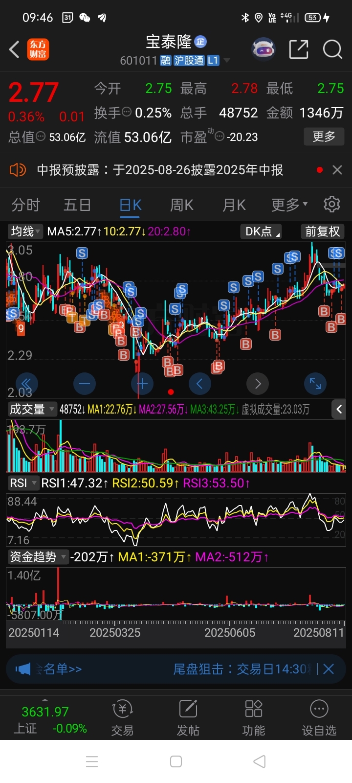The image size is (352, 783).
Task: Collapse side panel arrow beside 虚拟成交量
Action: pyautogui.click(x=339, y=409)
